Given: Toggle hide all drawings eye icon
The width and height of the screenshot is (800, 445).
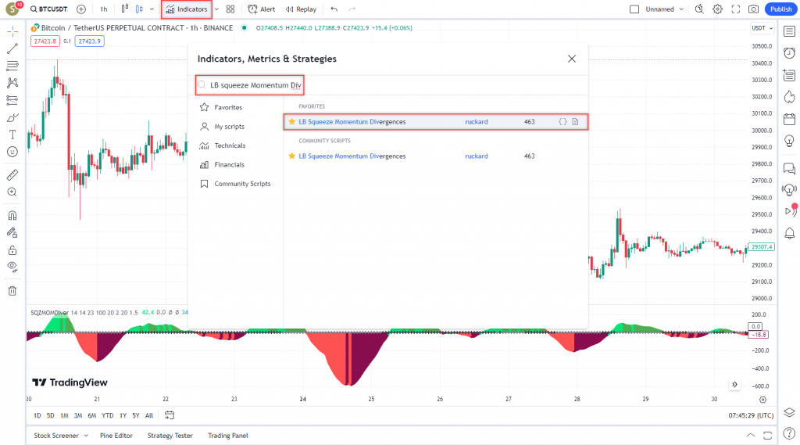Looking at the screenshot, I should [x=12, y=266].
